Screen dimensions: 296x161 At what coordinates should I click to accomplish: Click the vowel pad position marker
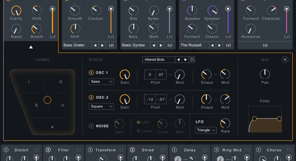tap(47, 99)
